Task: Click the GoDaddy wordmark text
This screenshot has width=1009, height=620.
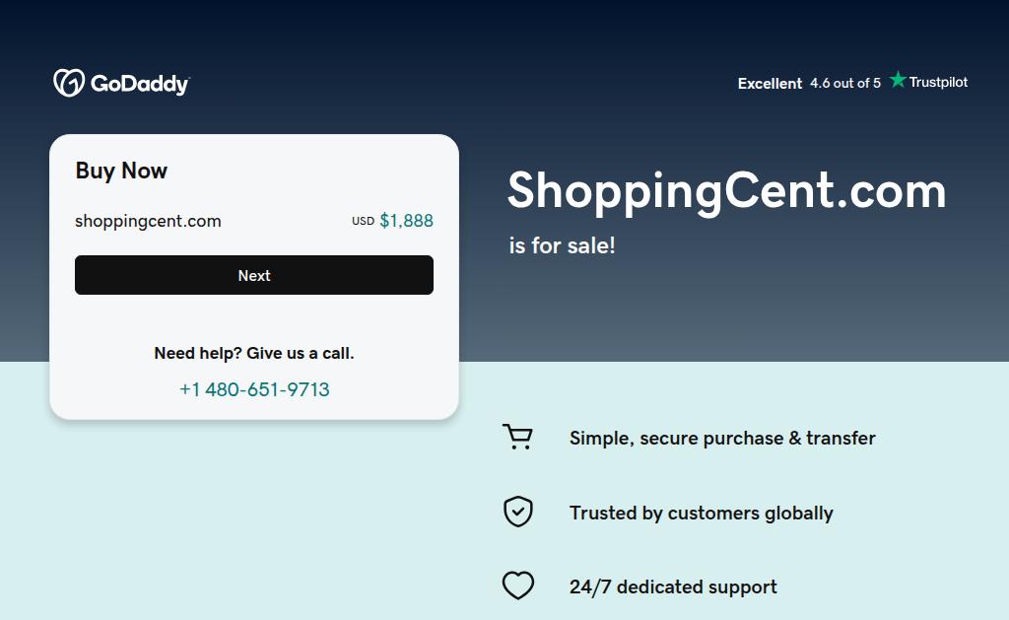Action: point(139,84)
